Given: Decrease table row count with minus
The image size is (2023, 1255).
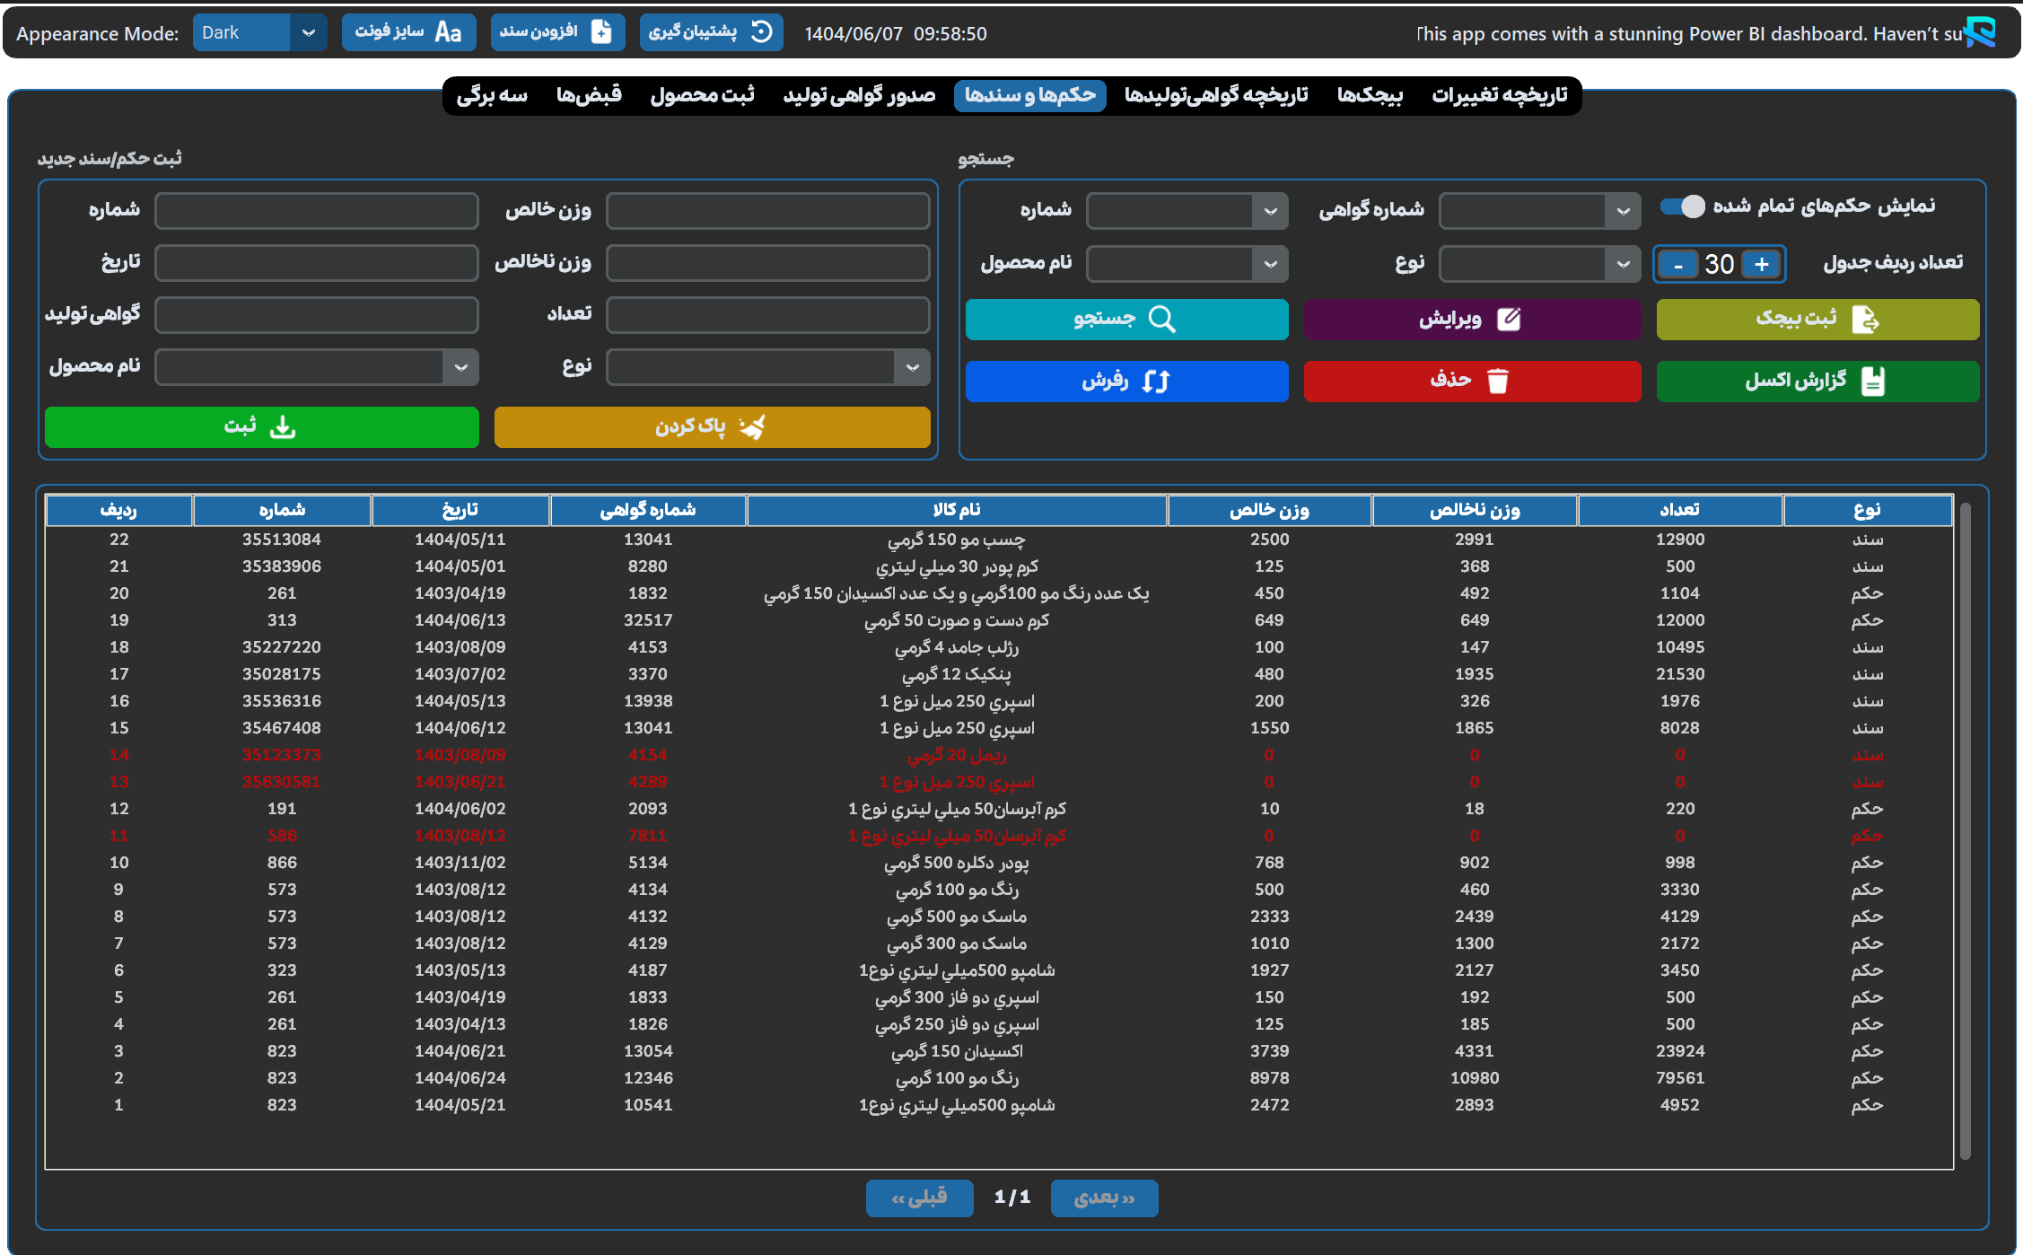Looking at the screenshot, I should [1677, 264].
